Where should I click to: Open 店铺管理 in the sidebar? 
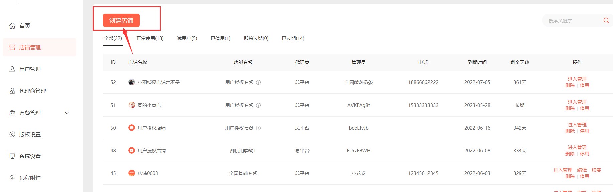pos(39,47)
